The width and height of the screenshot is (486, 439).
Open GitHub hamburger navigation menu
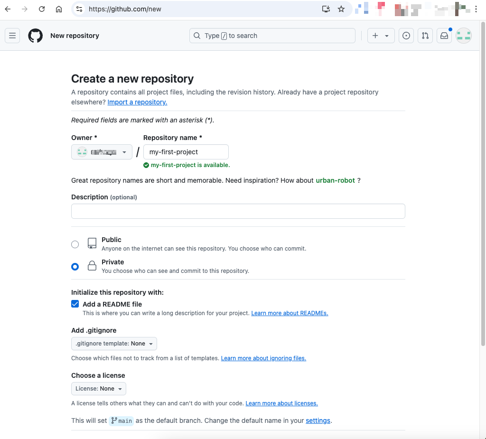tap(12, 36)
